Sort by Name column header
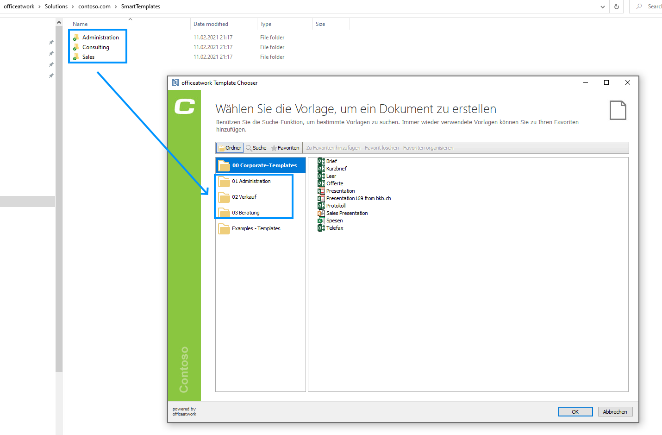Screen dimensions: 662x435 (80, 24)
